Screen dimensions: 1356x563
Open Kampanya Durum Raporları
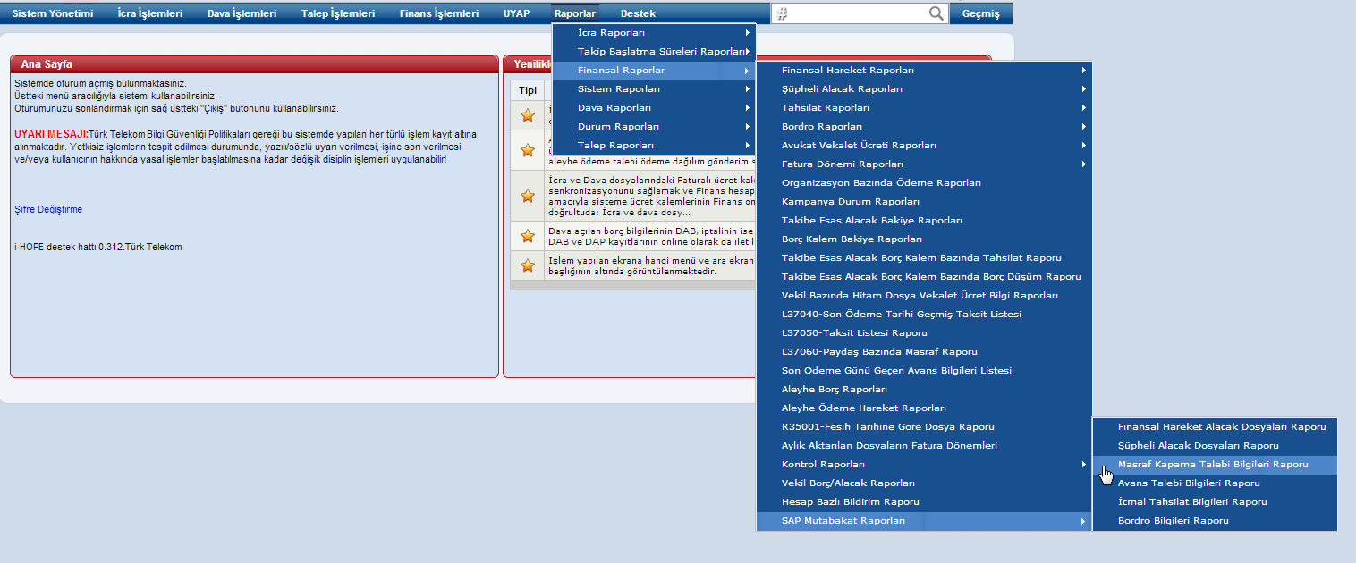pos(924,202)
